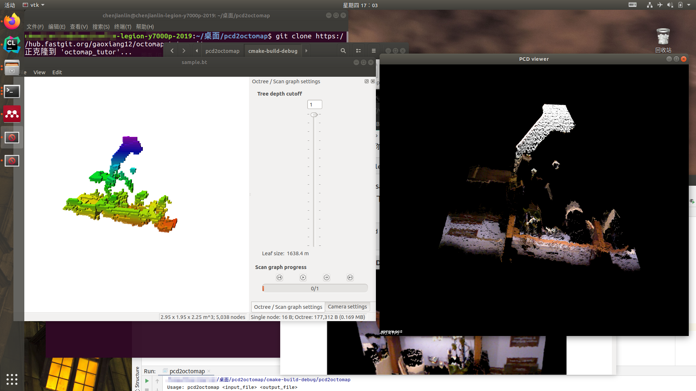The image size is (696, 391).
Task: Launch CLion from the dock
Action: pos(12,45)
